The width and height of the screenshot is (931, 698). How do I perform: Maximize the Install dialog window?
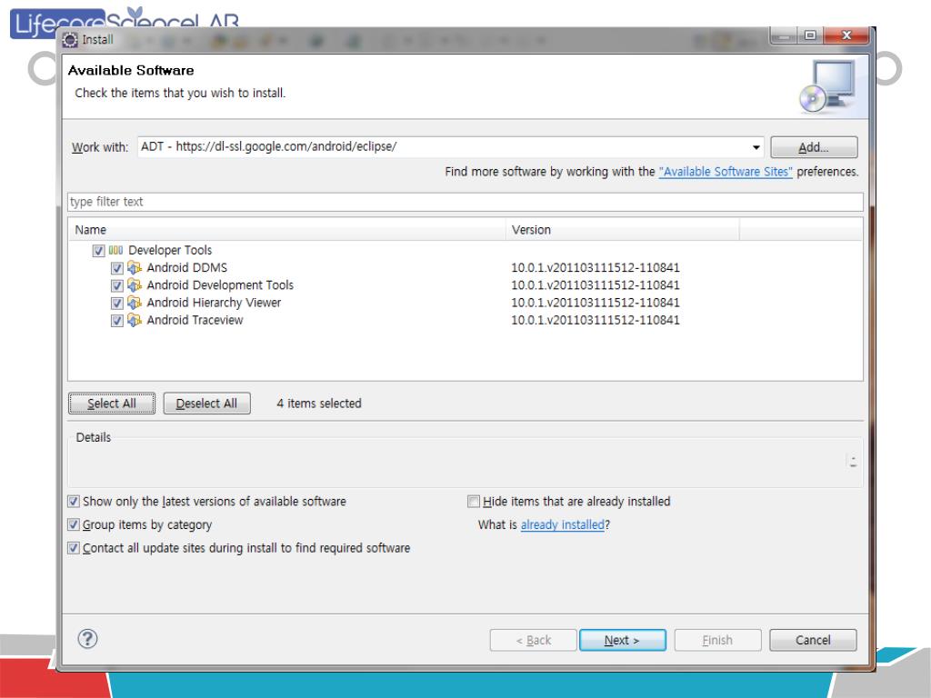click(810, 35)
